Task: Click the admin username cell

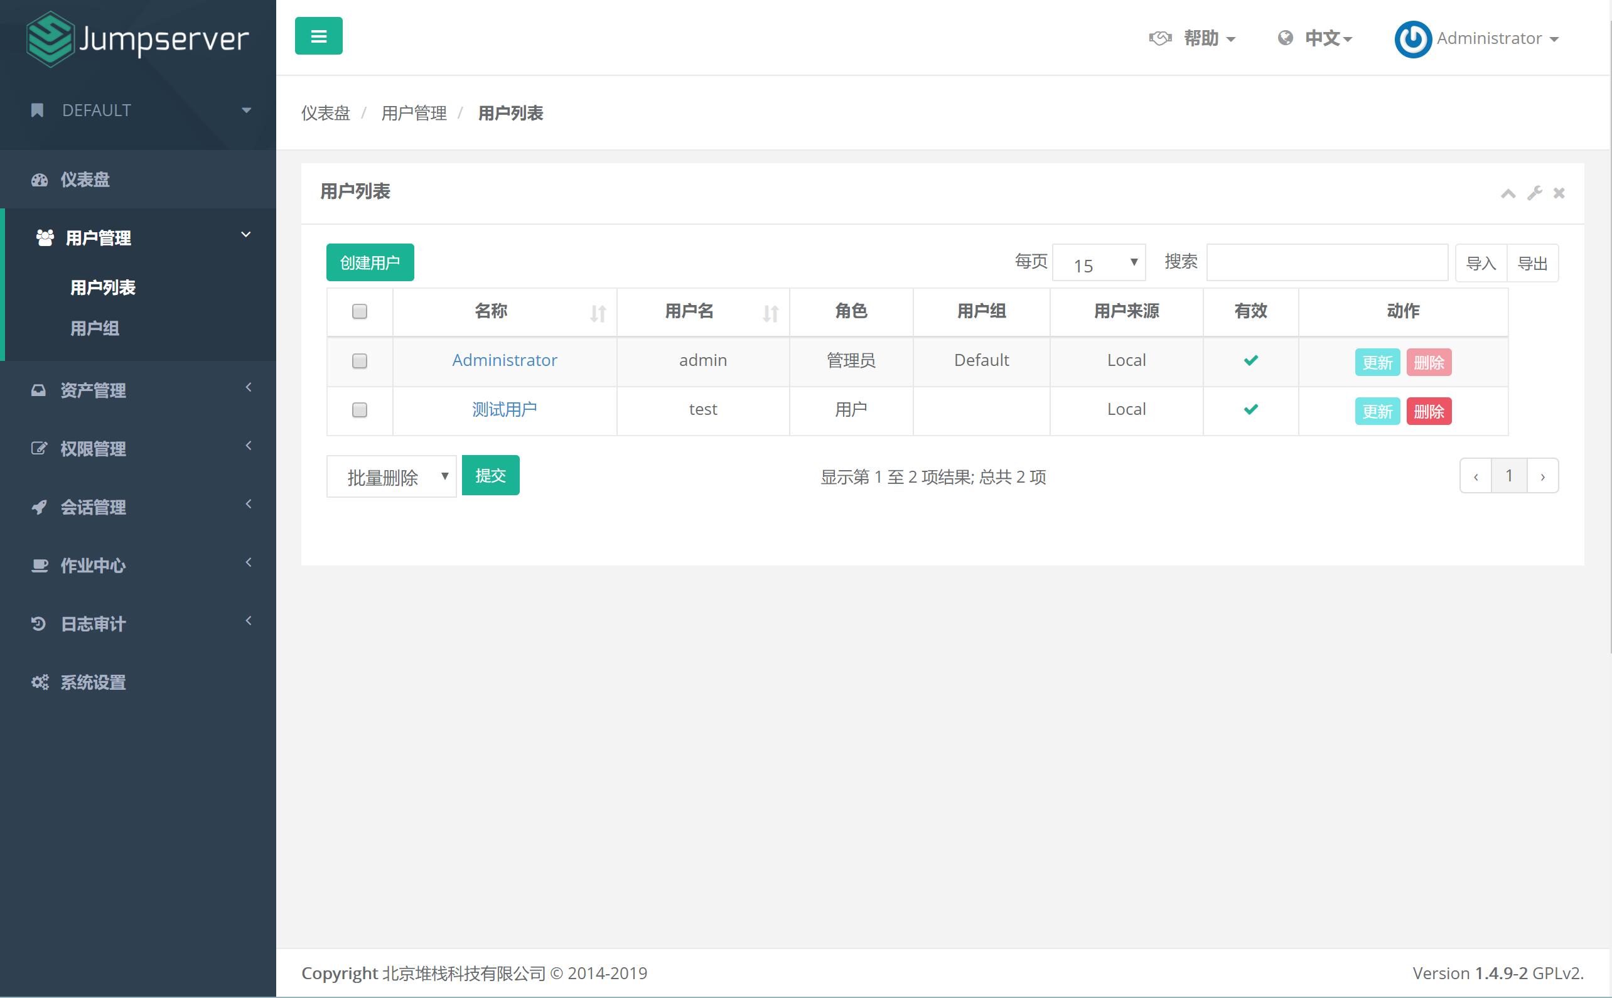Action: point(703,360)
